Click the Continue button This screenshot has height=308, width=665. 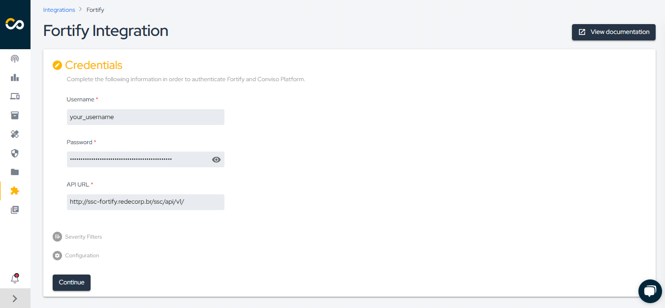[x=71, y=282]
